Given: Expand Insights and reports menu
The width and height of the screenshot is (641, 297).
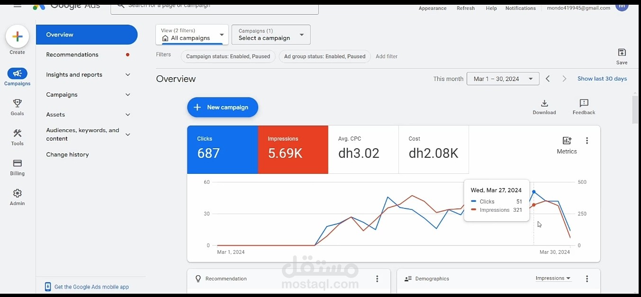Looking at the screenshot, I should (x=127, y=75).
